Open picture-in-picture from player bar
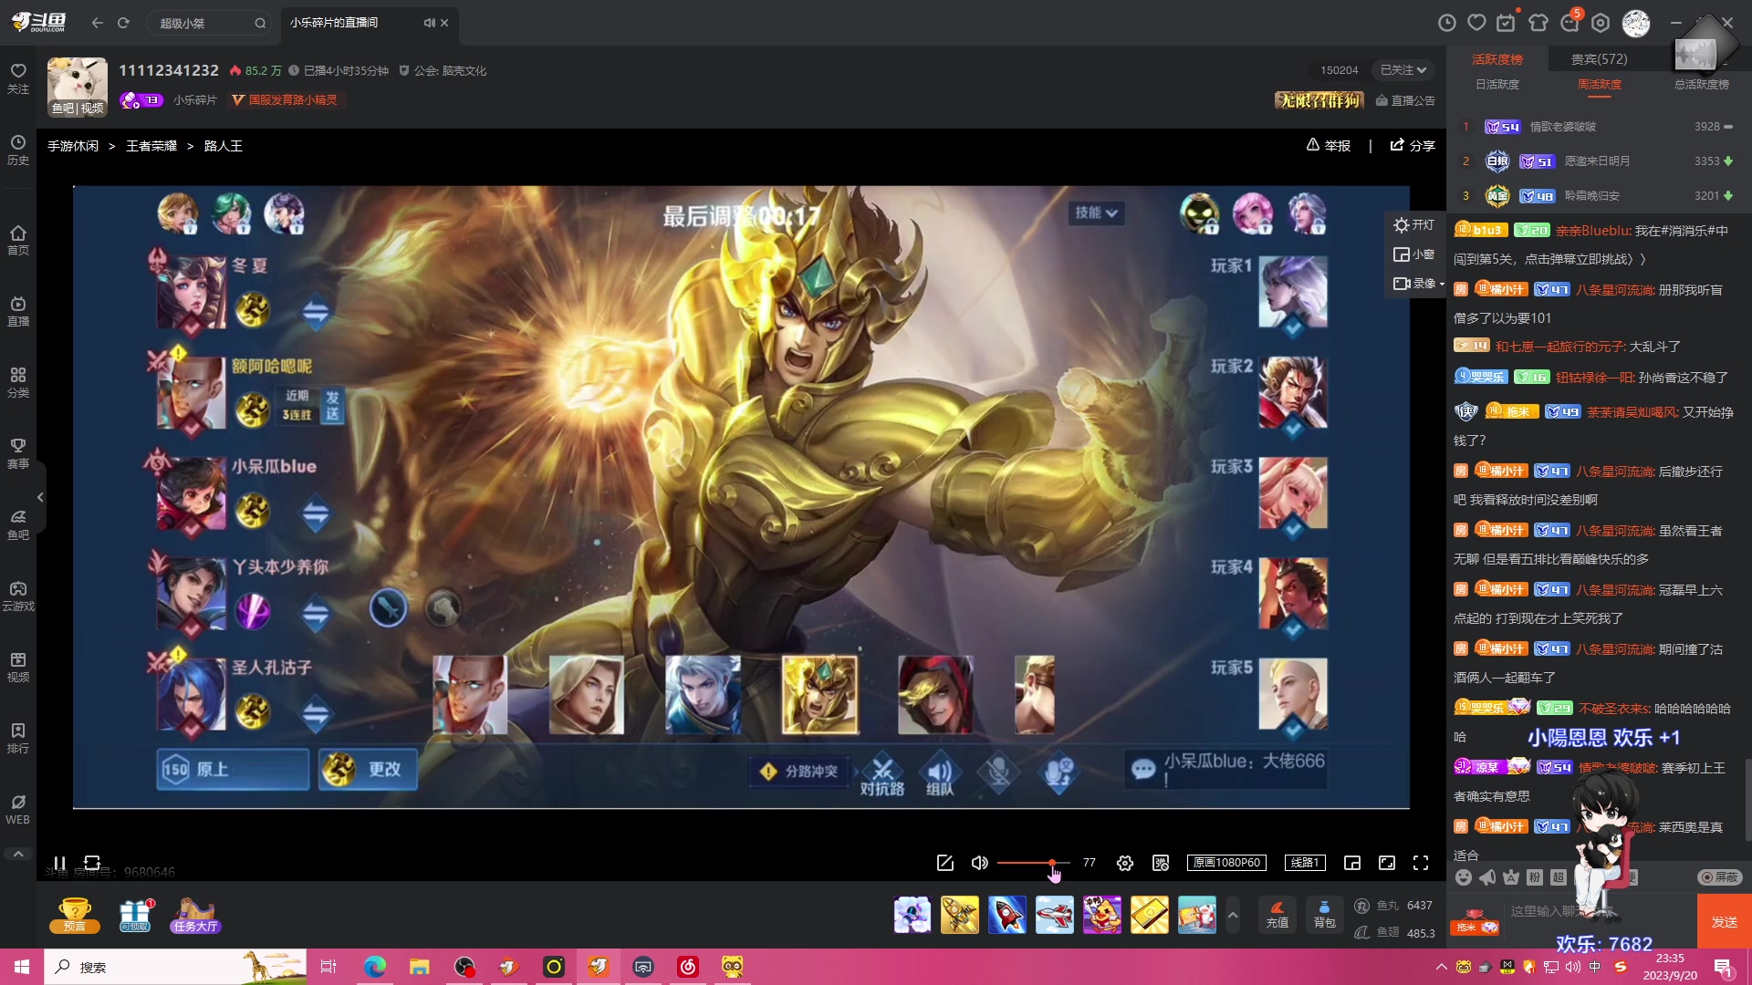Image resolution: width=1752 pixels, height=985 pixels. click(x=1352, y=863)
